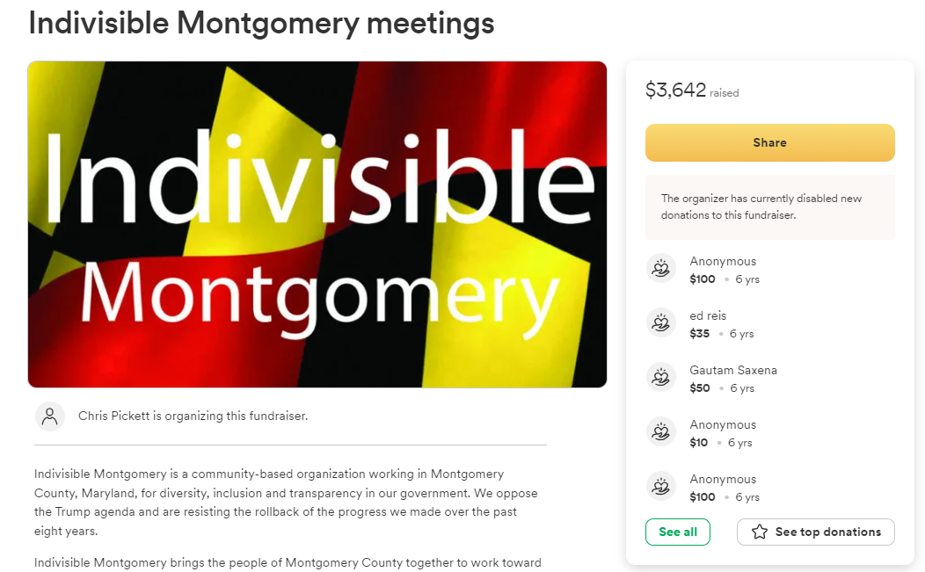Open the See all donations list
The height and width of the screenshot is (572, 925).
tap(678, 532)
